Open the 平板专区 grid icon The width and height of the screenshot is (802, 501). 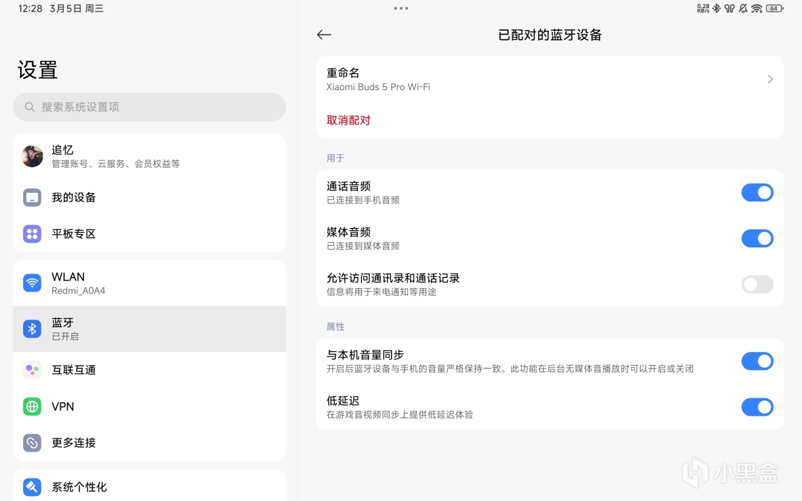[32, 234]
